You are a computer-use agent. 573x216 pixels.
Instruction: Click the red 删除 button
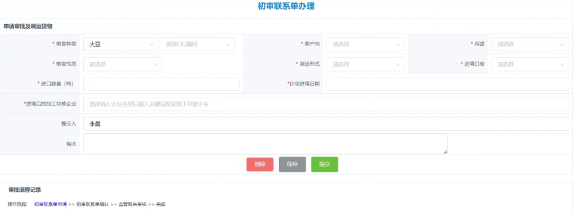[260, 164]
